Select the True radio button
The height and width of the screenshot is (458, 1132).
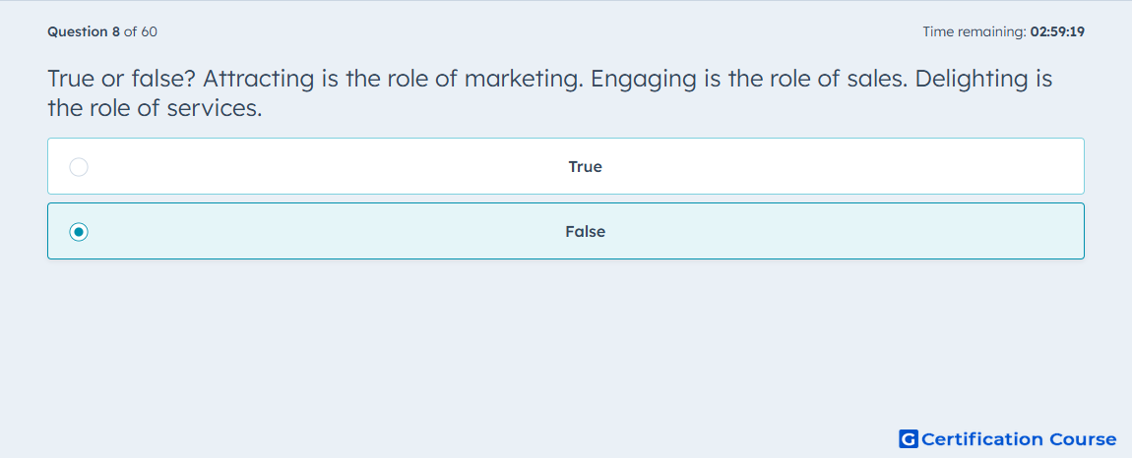coord(79,167)
